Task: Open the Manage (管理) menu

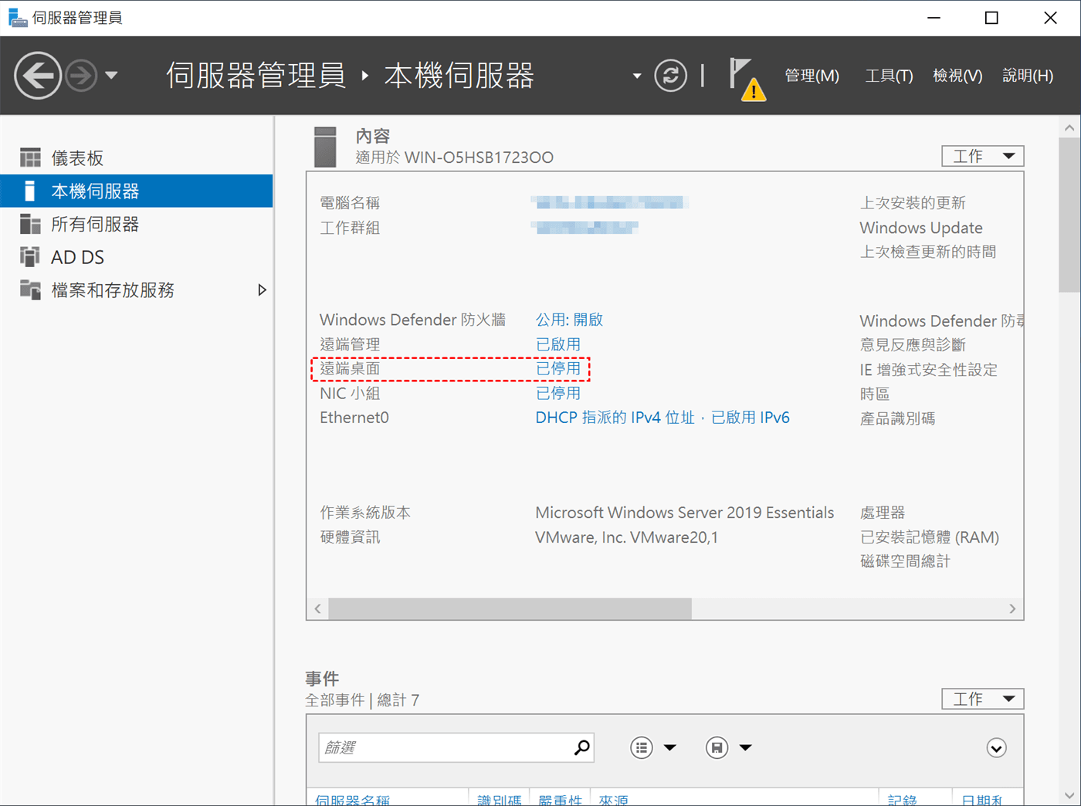Action: pyautogui.click(x=812, y=76)
